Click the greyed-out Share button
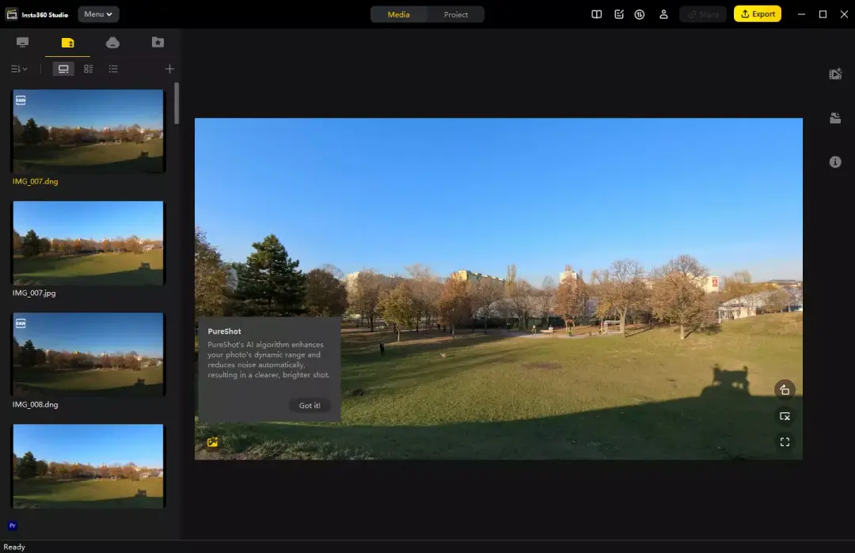Screen dimensions: 855x553 coord(703,14)
